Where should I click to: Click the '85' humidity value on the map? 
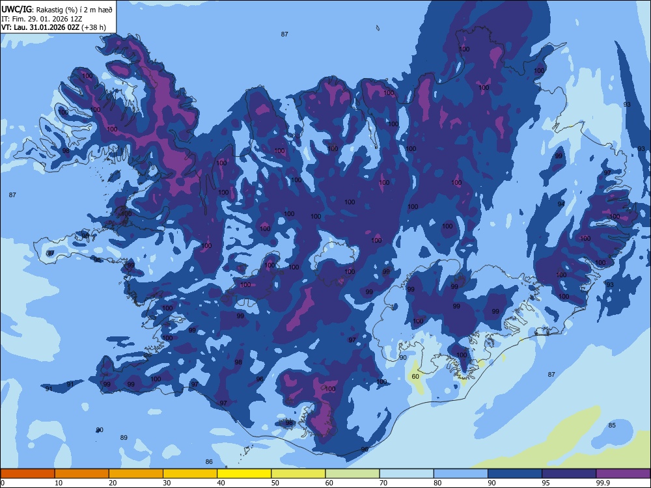612,425
